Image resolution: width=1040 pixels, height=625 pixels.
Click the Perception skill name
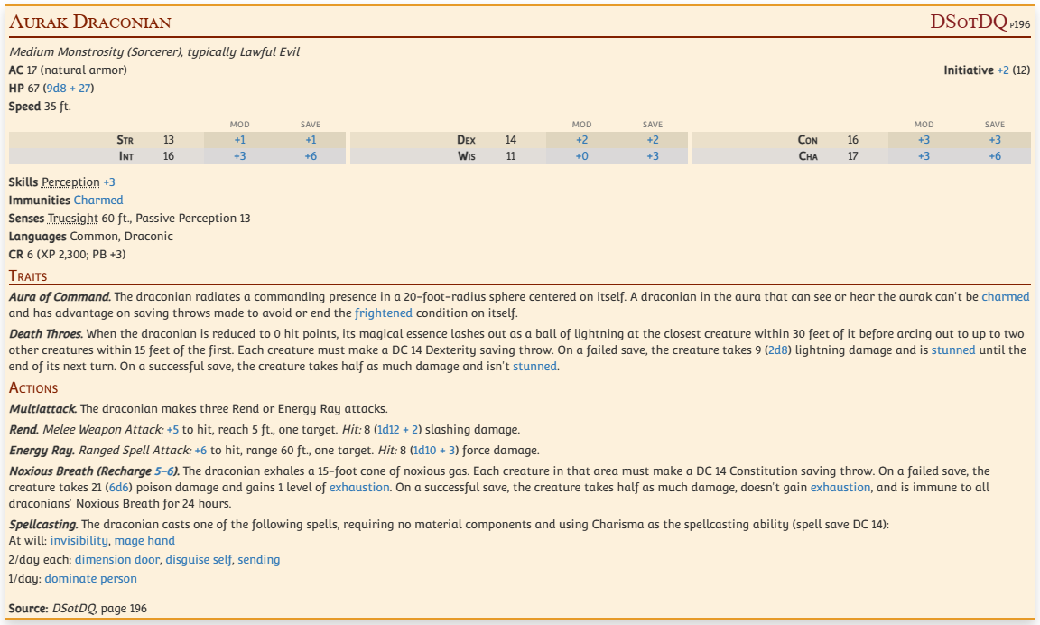(x=70, y=182)
